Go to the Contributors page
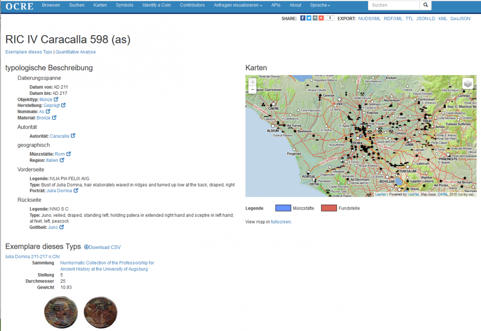This screenshot has width=481, height=331. coord(192,5)
